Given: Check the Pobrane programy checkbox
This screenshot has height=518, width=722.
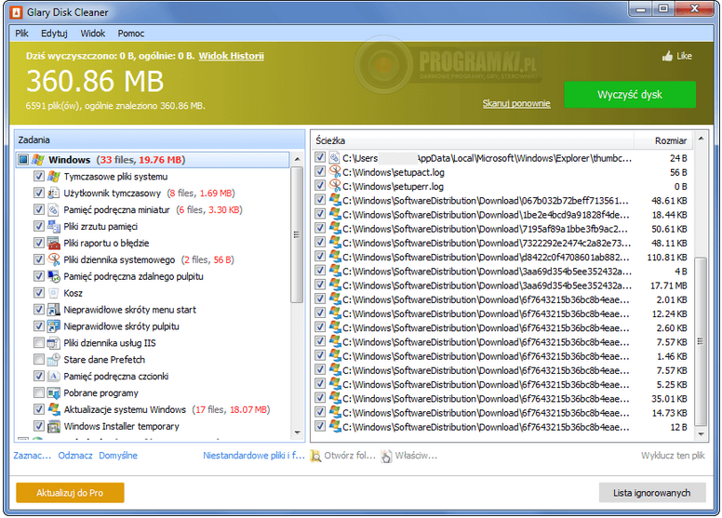Looking at the screenshot, I should coord(39,392).
